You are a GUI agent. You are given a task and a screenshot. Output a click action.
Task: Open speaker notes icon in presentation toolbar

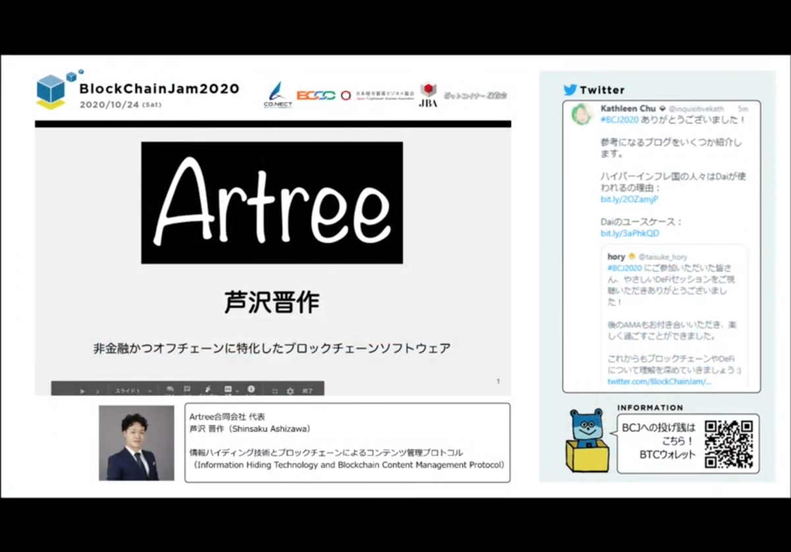(x=187, y=390)
